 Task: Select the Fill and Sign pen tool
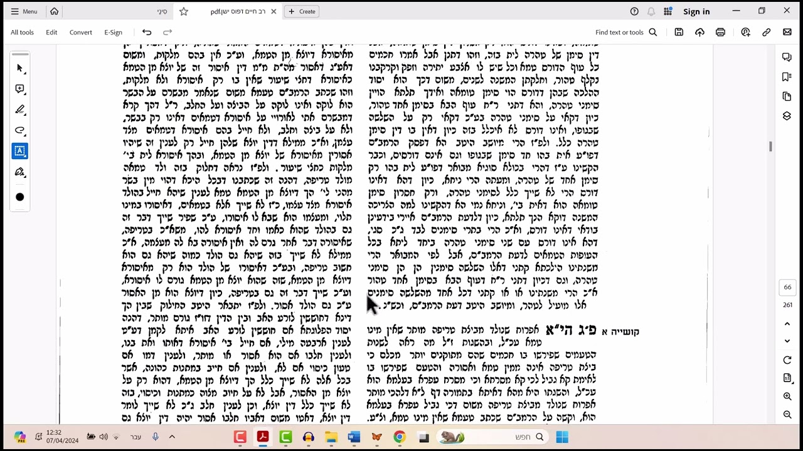click(x=19, y=172)
